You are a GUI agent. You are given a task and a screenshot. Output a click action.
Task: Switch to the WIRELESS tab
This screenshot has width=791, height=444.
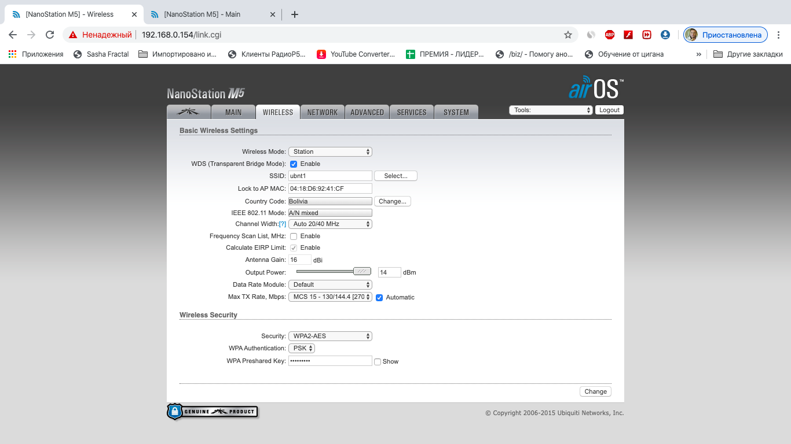pyautogui.click(x=278, y=112)
